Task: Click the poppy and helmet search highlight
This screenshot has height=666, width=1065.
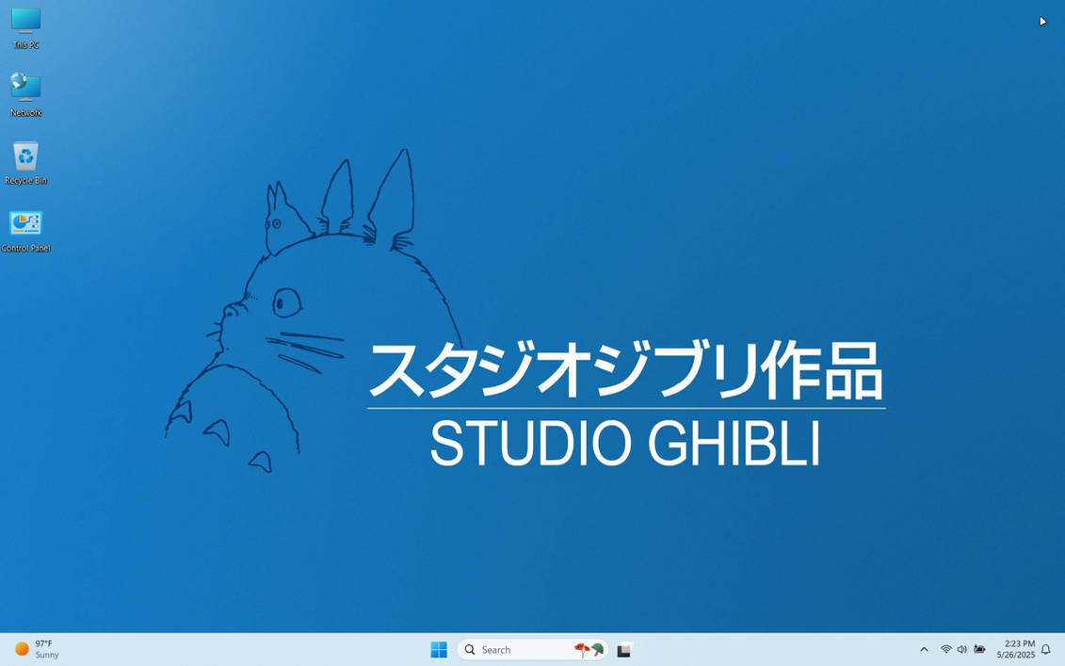Action: (x=589, y=650)
